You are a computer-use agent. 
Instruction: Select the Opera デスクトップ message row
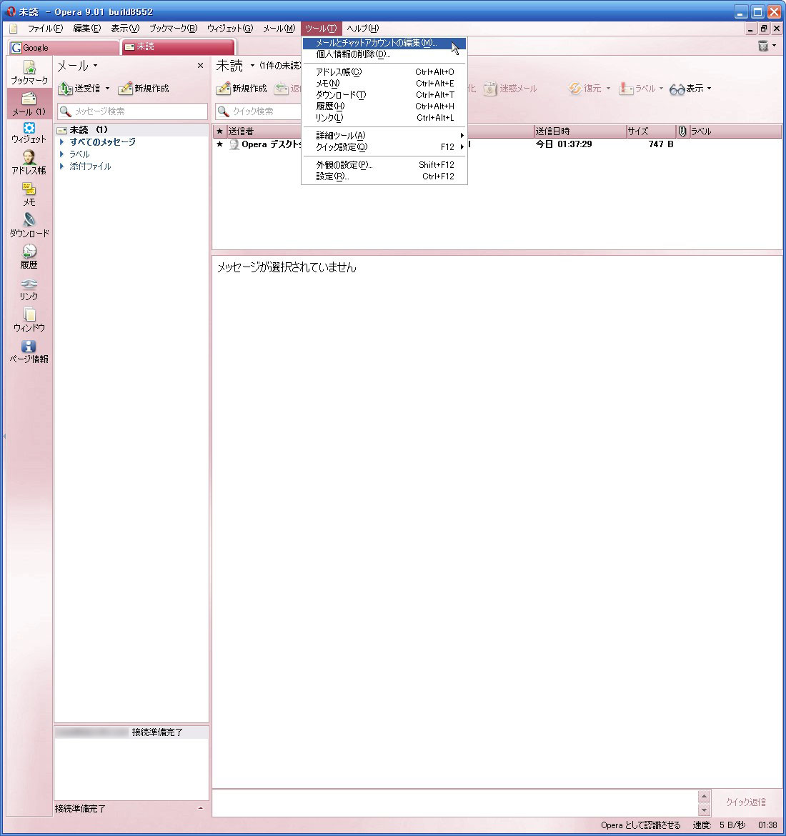pos(497,144)
